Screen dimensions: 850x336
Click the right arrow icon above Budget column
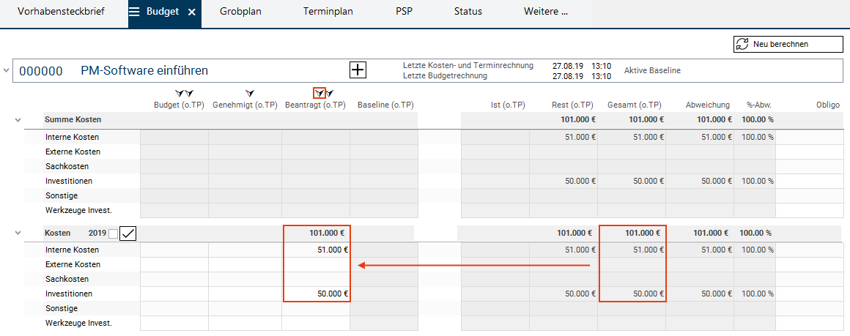tap(188, 94)
